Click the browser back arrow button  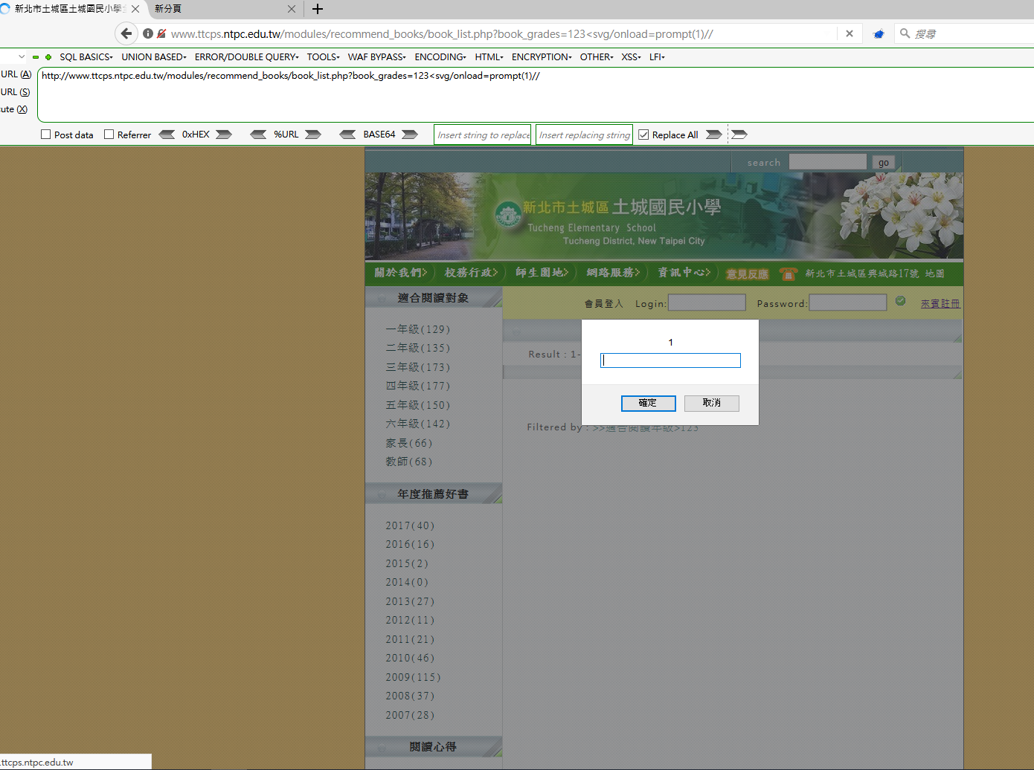(126, 33)
